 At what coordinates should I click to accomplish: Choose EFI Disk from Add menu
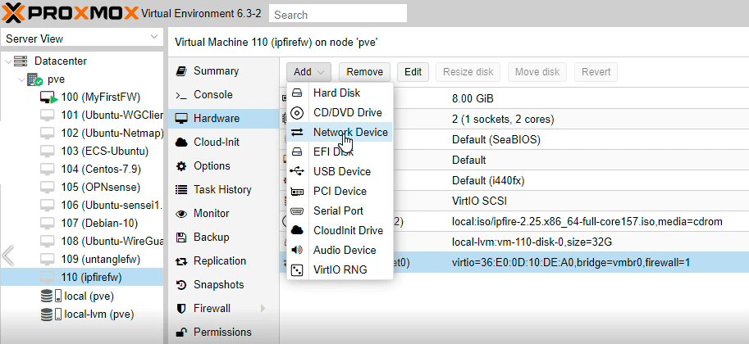pos(340,152)
